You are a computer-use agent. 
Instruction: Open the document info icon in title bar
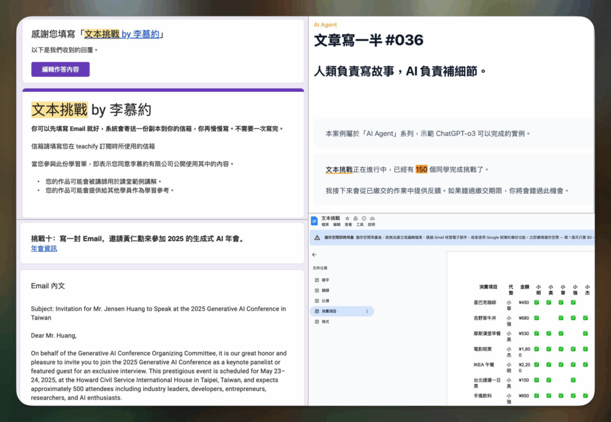(364, 219)
